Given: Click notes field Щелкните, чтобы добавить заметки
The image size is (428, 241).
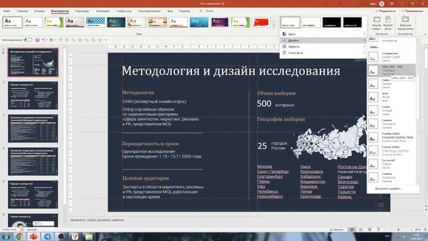Looking at the screenshot, I should (x=97, y=220).
